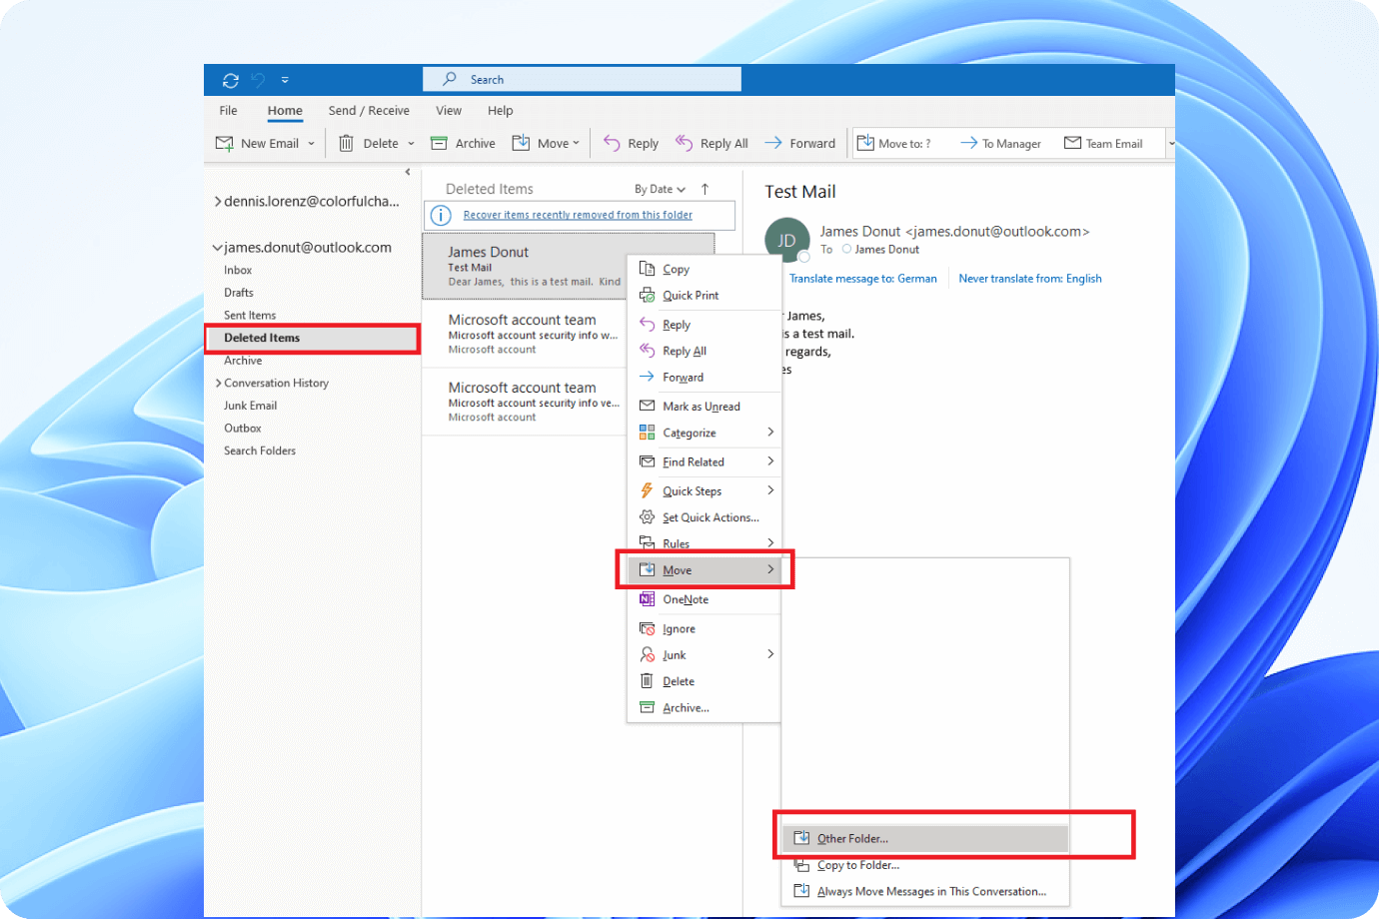Open the Customize Quick Access Toolbar arrow
The image size is (1379, 919).
click(x=285, y=80)
